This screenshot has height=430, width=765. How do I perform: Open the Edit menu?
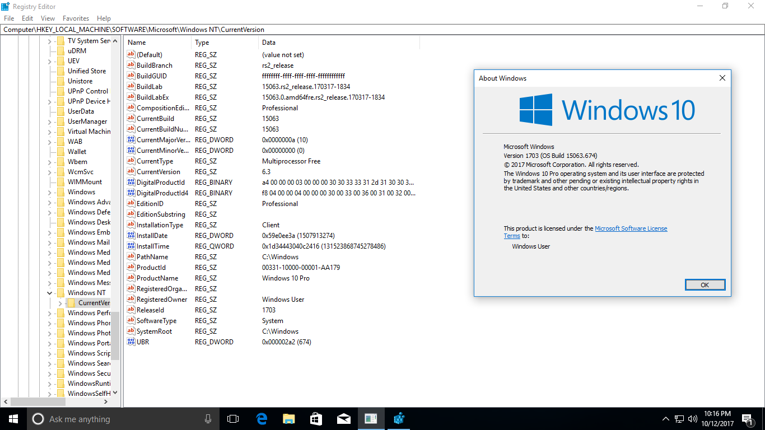27,18
